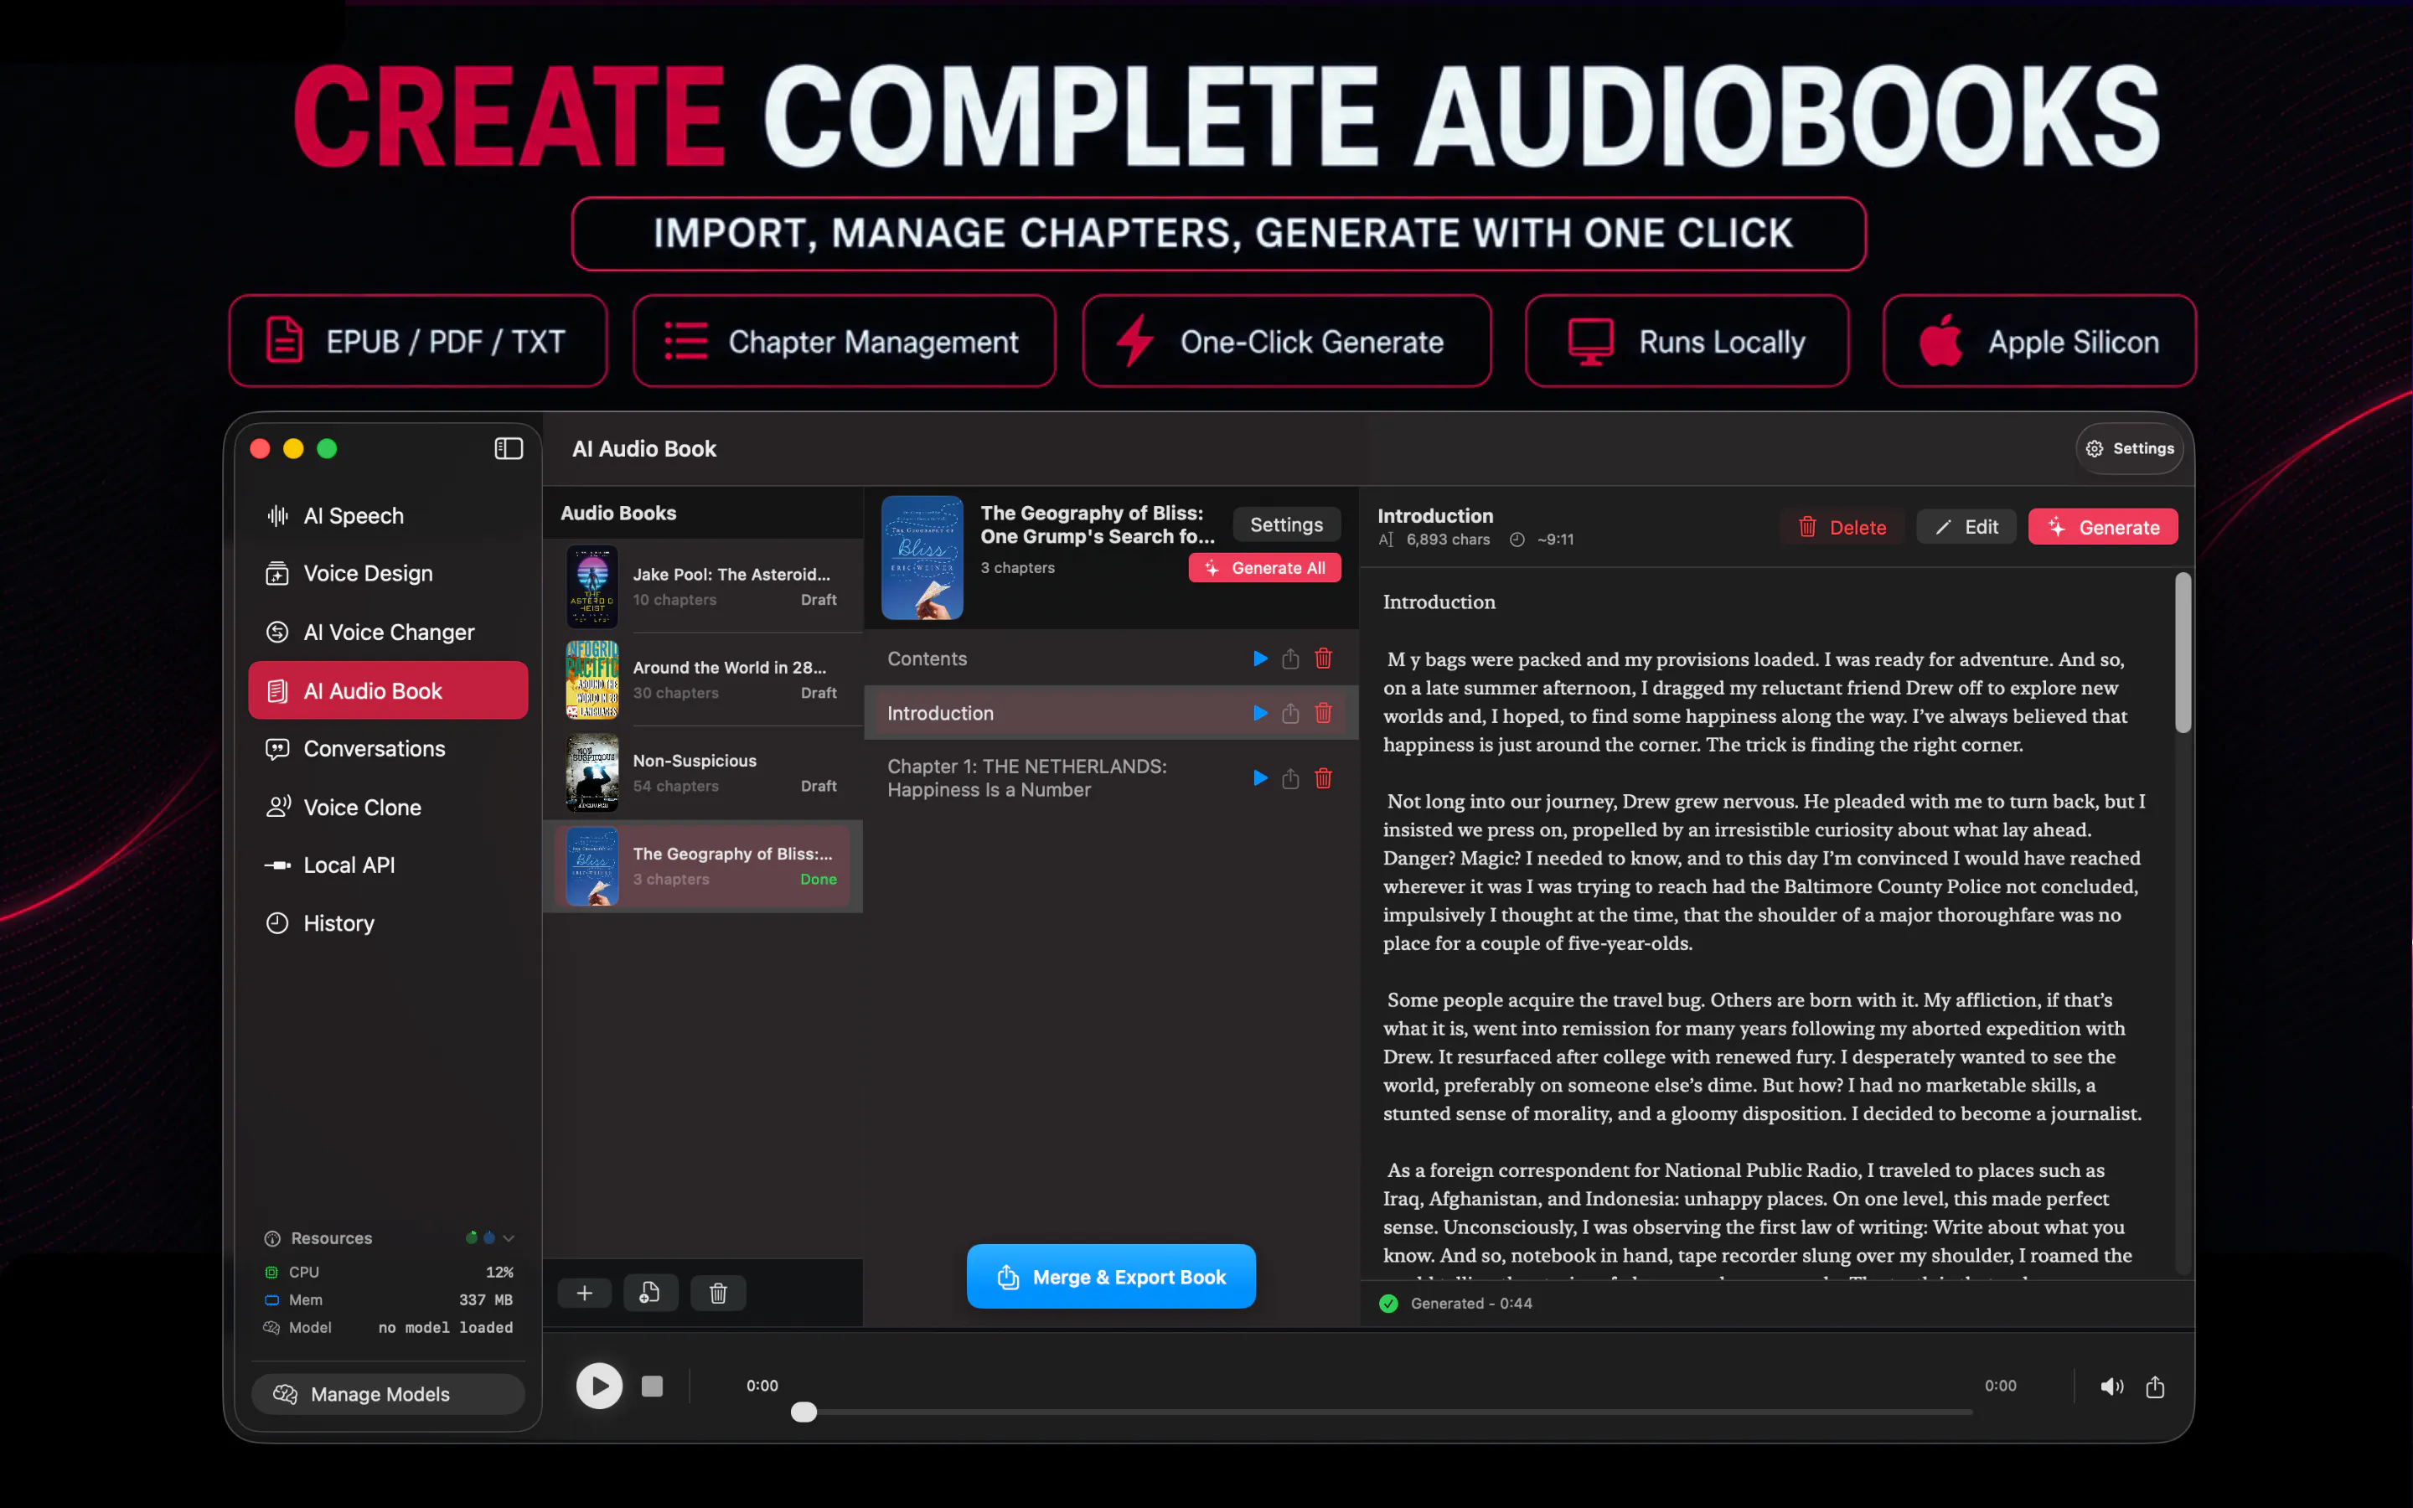This screenshot has height=1508, width=2413.
Task: Delete the Contents chapter
Action: [1323, 658]
